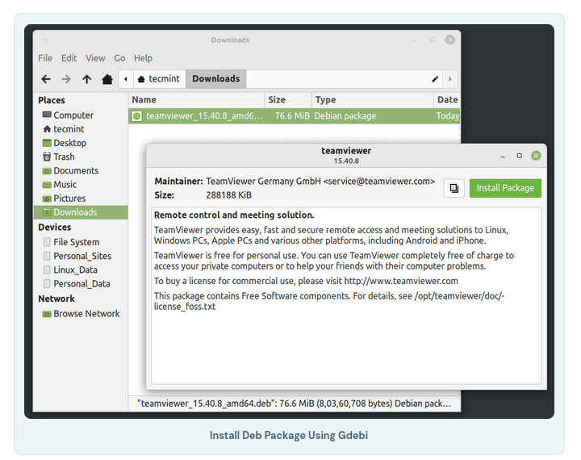581x460 pixels.
Task: Click the http://www.teamviewer.com text
Action: click(401, 281)
